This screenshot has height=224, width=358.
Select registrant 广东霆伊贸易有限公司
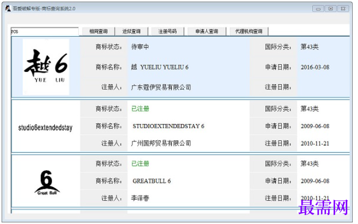click(161, 87)
